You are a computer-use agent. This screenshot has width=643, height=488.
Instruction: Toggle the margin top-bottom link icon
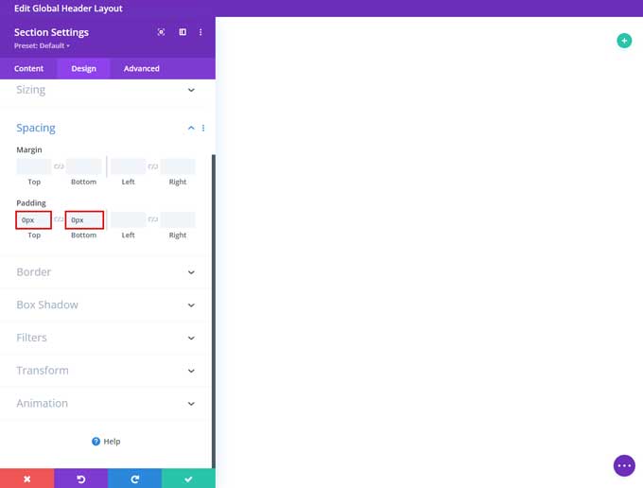click(x=59, y=166)
